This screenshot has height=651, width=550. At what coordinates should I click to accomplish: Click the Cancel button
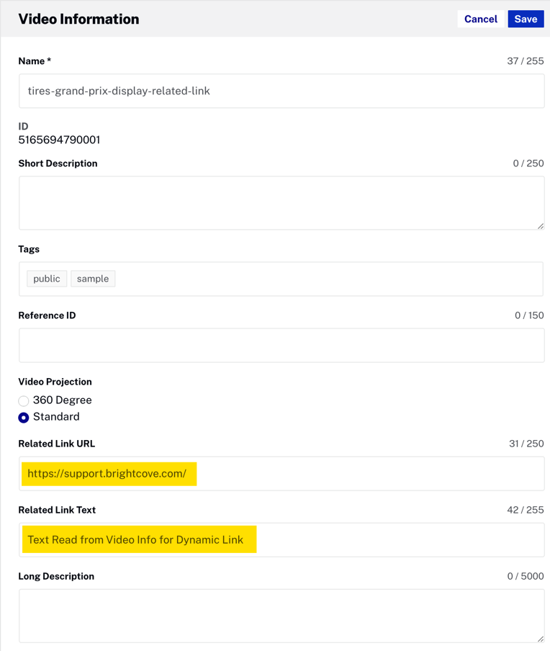(480, 19)
